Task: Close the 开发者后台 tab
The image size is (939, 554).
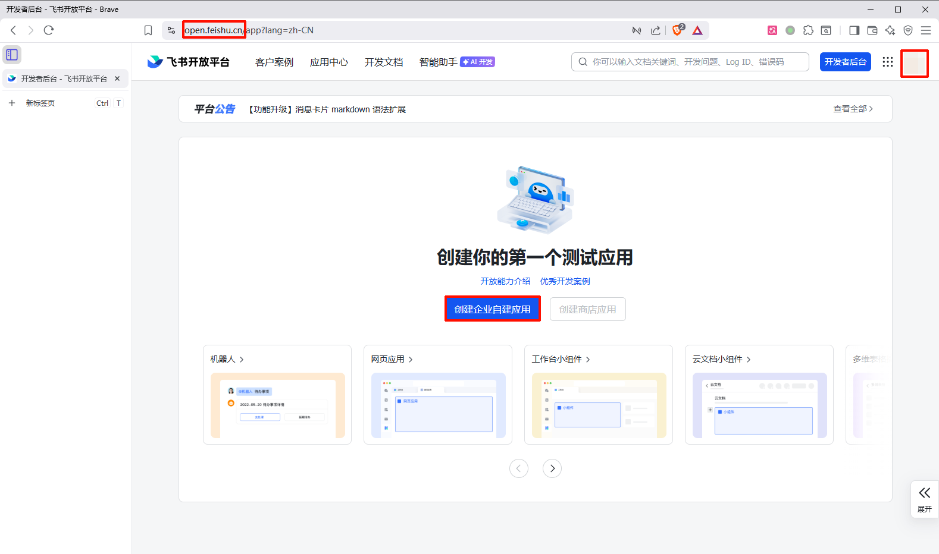Action: pos(117,78)
